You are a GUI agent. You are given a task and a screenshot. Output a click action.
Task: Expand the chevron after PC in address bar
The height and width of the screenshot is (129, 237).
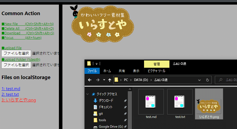(x=131, y=80)
